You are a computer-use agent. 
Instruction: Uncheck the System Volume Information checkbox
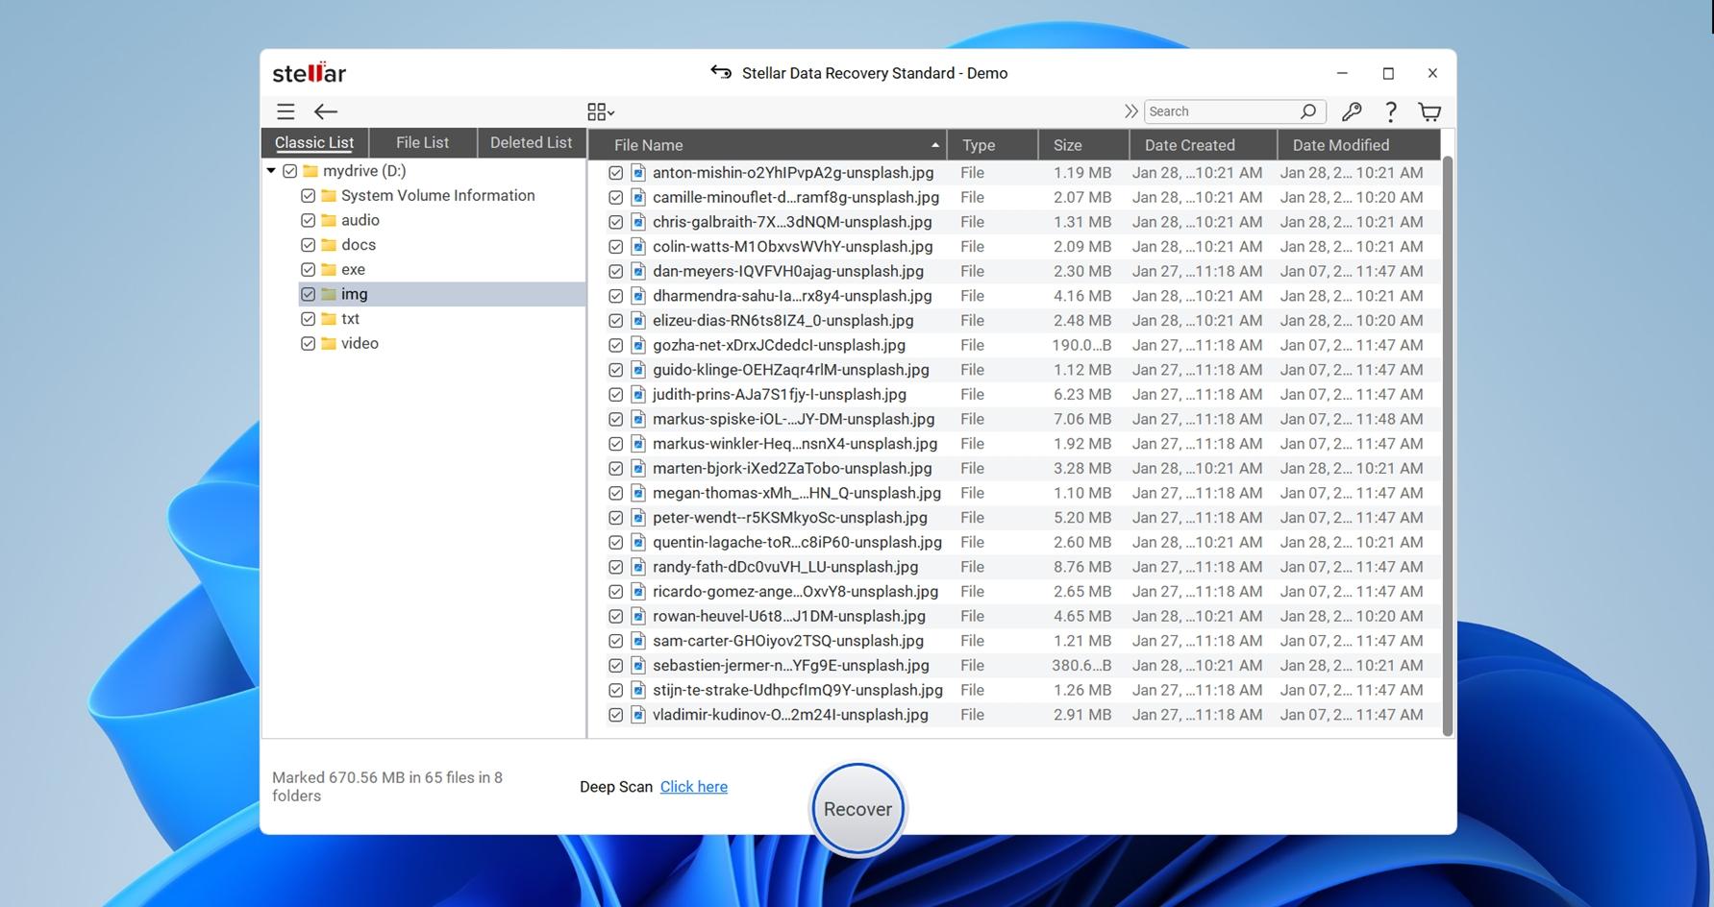[308, 196]
